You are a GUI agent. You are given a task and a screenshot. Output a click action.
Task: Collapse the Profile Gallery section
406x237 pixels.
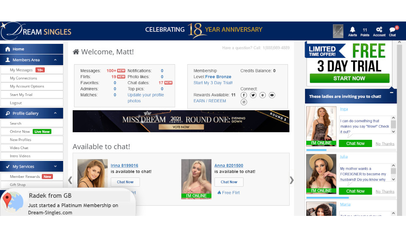click(x=55, y=113)
